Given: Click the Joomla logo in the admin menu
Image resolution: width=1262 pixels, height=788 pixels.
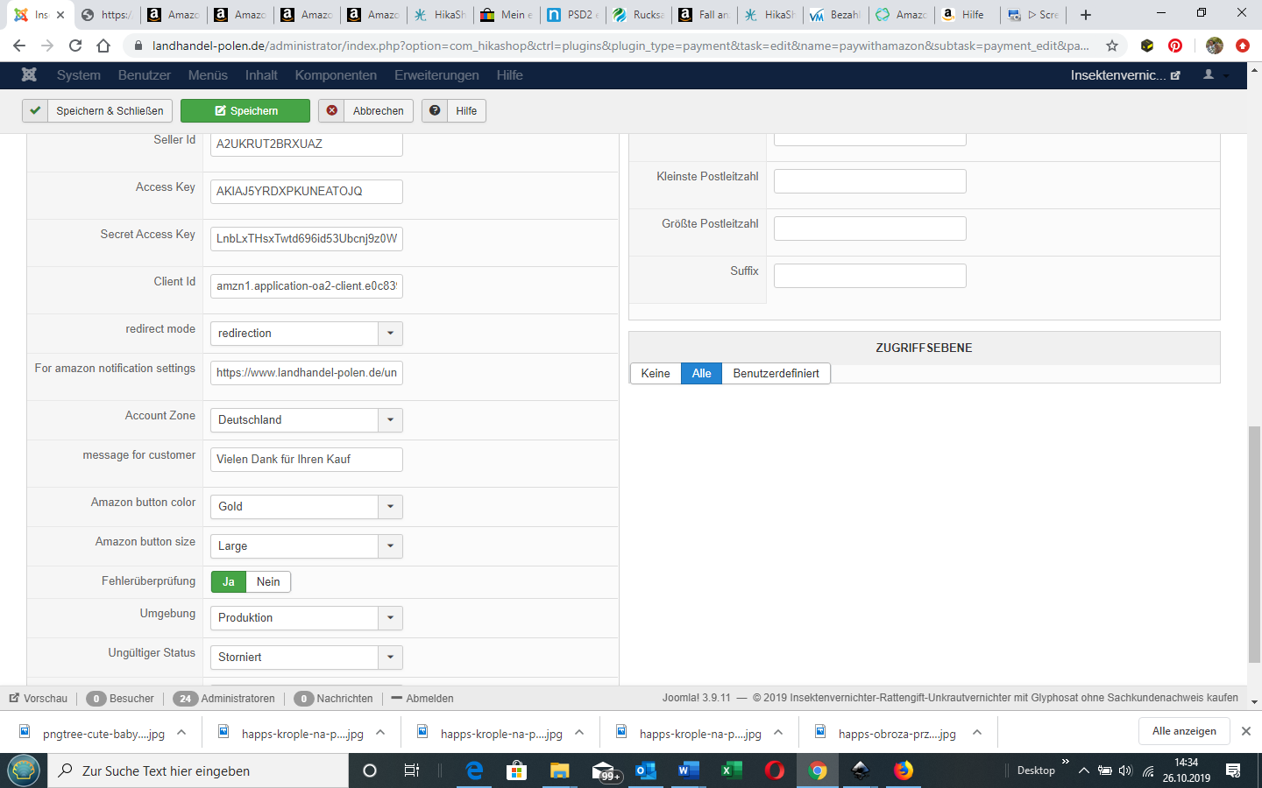Looking at the screenshot, I should [x=29, y=75].
